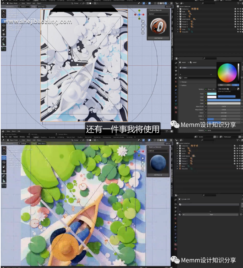Pick the Cursor tool in bottom viewport toolbar
This screenshot has height=268, width=243.
pyautogui.click(x=4, y=153)
